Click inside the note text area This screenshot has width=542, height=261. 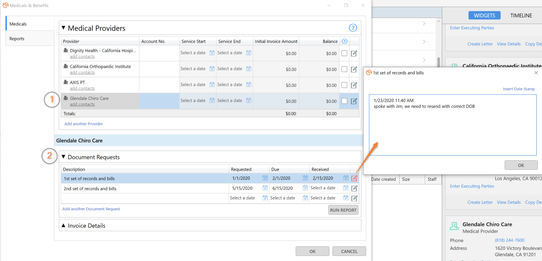coord(453,125)
